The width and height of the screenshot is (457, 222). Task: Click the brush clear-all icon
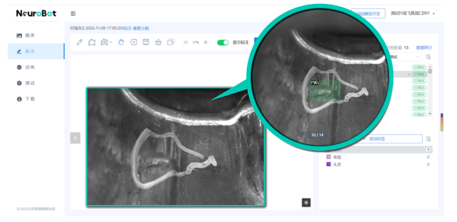(x=158, y=42)
